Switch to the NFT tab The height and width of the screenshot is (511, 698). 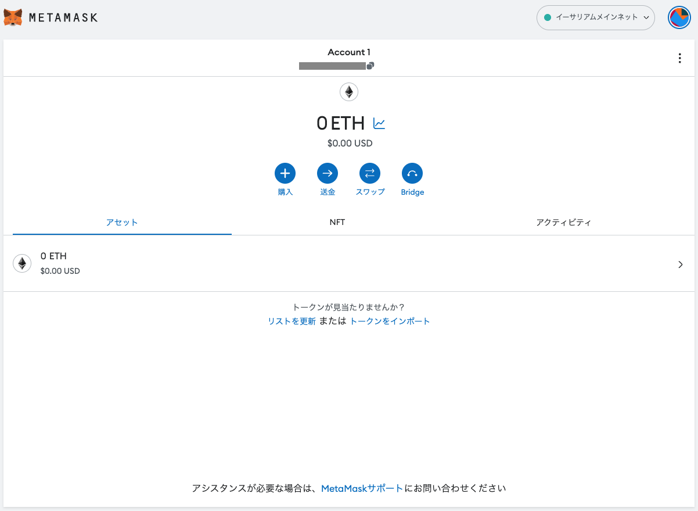click(337, 223)
